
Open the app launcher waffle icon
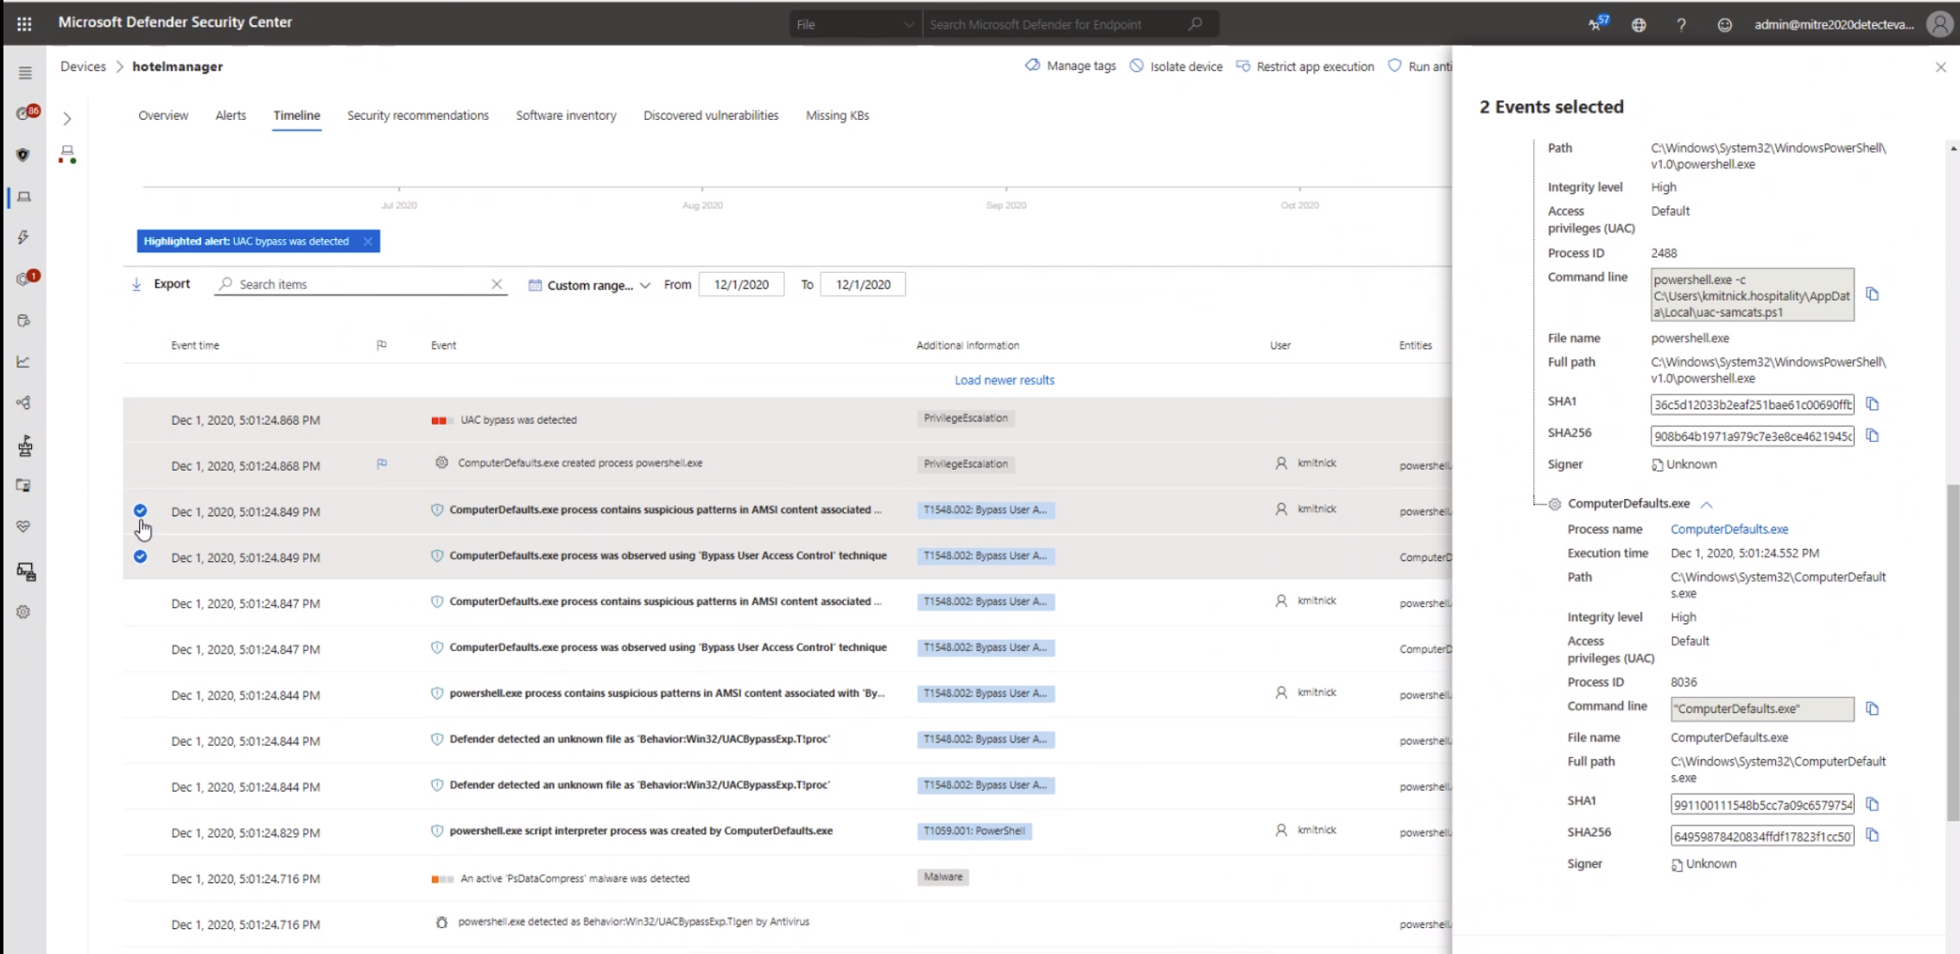24,23
